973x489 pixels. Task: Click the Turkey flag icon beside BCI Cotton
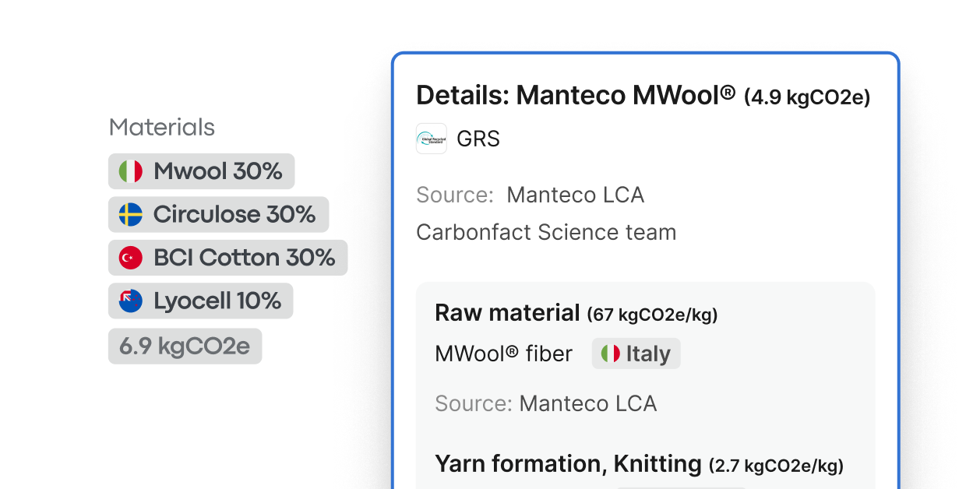pyautogui.click(x=131, y=258)
